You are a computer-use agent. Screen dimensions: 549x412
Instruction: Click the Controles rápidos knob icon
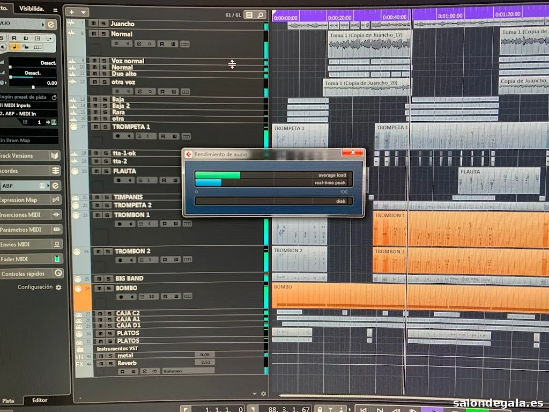58,274
